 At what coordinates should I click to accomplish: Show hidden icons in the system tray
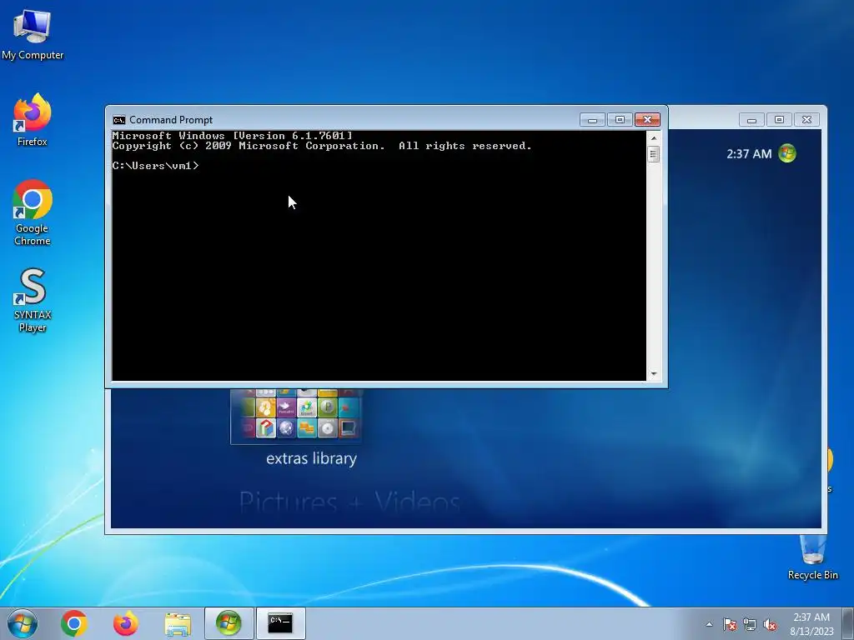click(x=709, y=625)
